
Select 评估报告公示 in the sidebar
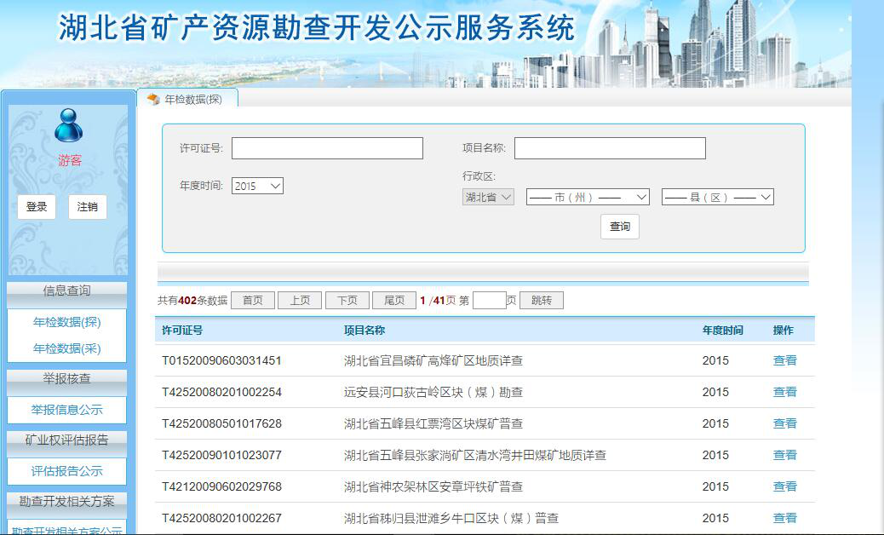pyautogui.click(x=67, y=471)
